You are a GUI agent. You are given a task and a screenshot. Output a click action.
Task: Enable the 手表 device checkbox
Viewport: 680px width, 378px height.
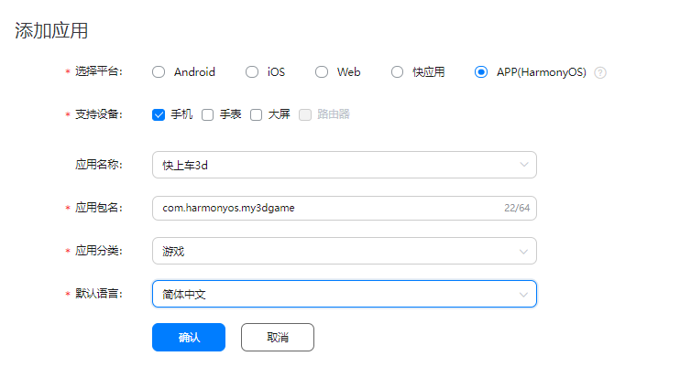tap(207, 114)
